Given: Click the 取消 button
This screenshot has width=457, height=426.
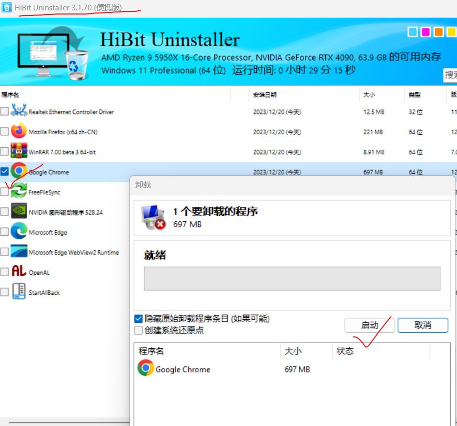Looking at the screenshot, I should 423,325.
